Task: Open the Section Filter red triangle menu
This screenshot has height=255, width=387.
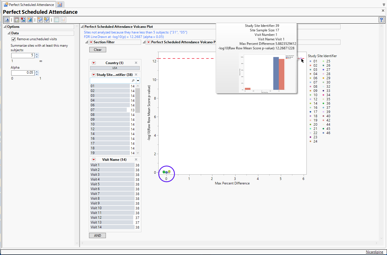Action: point(91,42)
